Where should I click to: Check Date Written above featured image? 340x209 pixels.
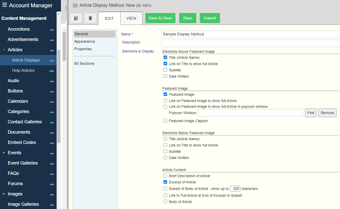tap(165, 76)
